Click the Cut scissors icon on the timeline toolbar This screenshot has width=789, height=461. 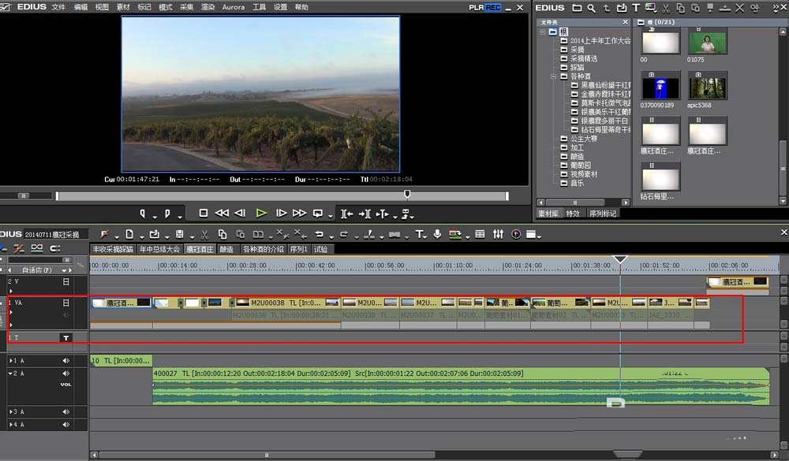click(x=204, y=234)
